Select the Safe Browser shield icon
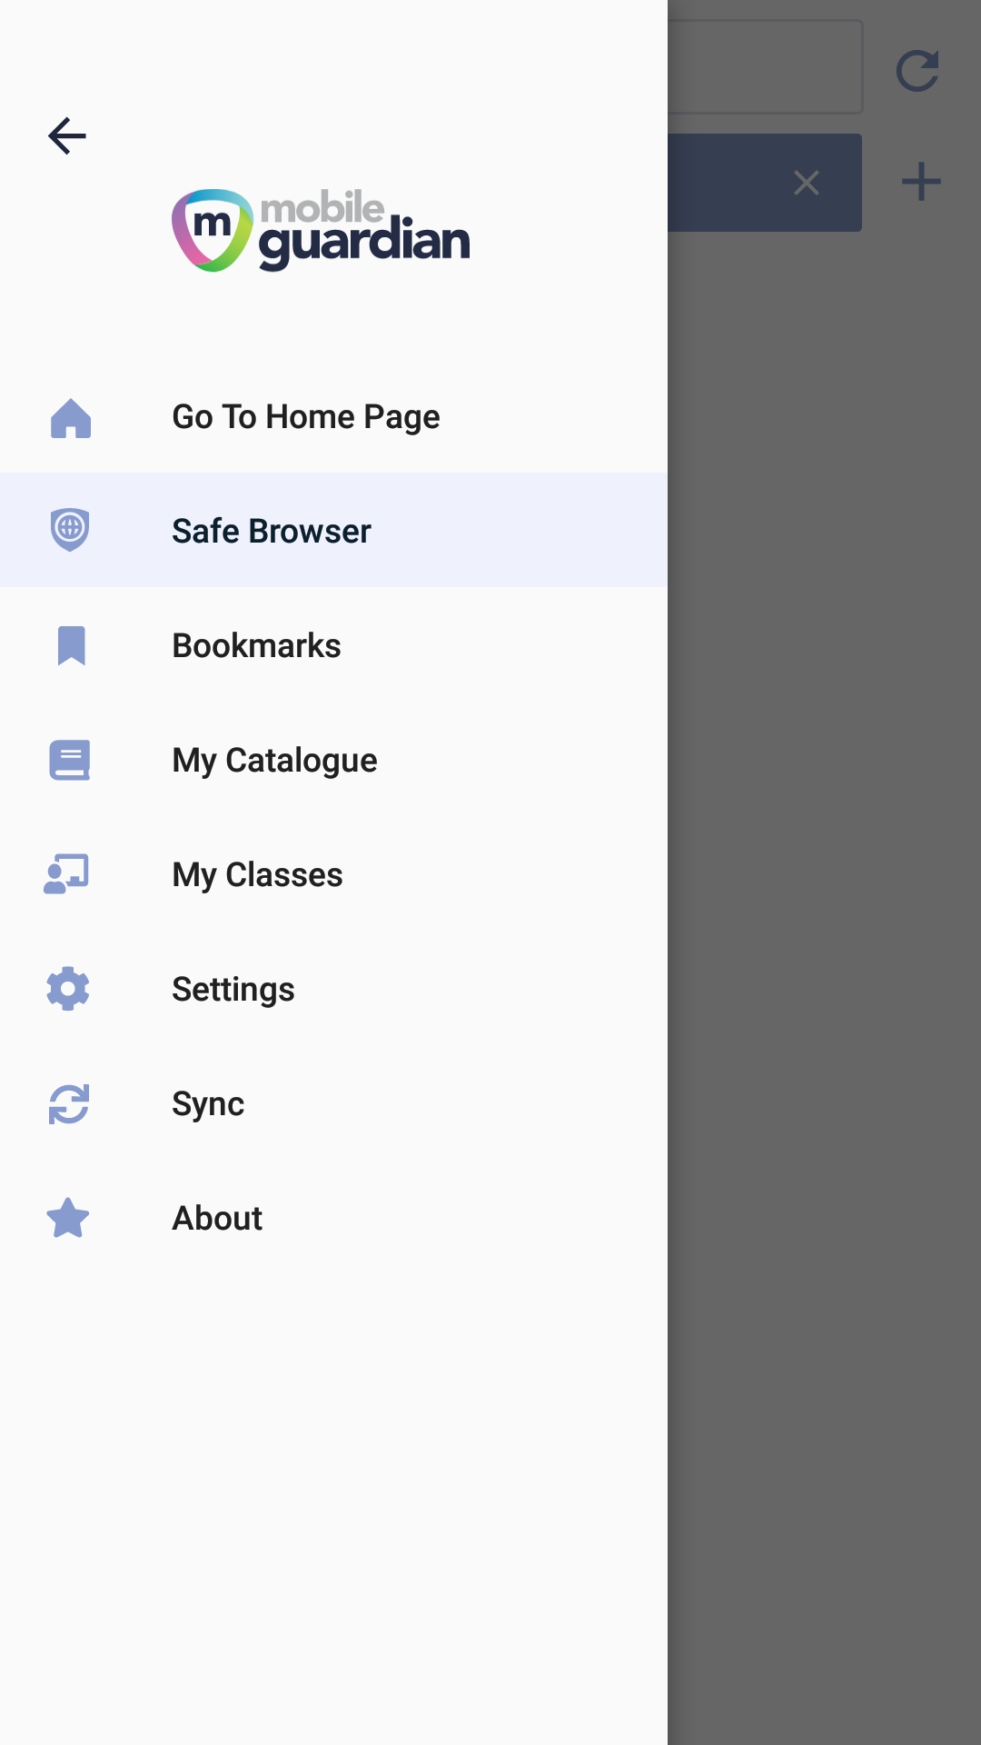 click(x=70, y=530)
